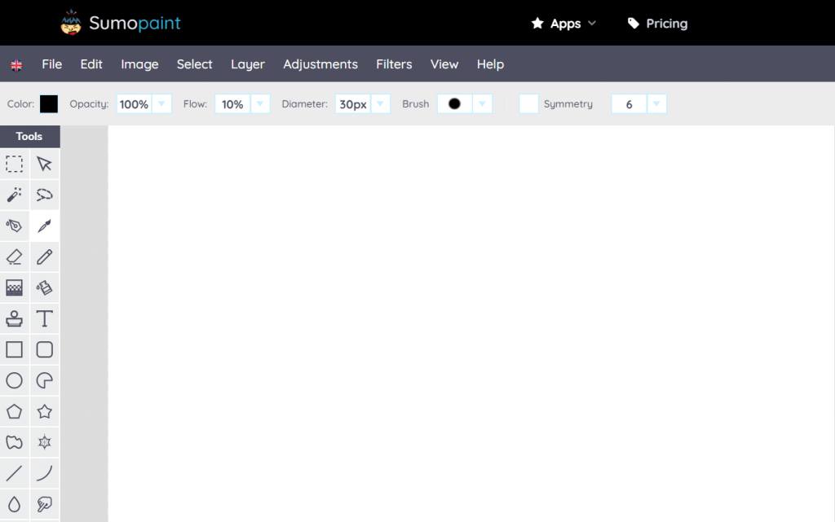Select the rectangular marquee selection tool
This screenshot has width=835, height=522.
coord(15,164)
